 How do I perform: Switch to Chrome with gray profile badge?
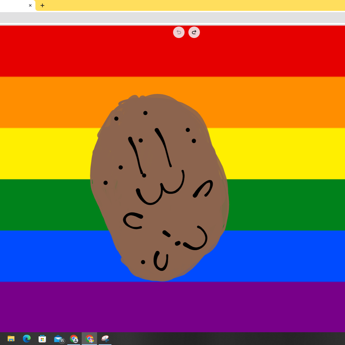[74, 339]
